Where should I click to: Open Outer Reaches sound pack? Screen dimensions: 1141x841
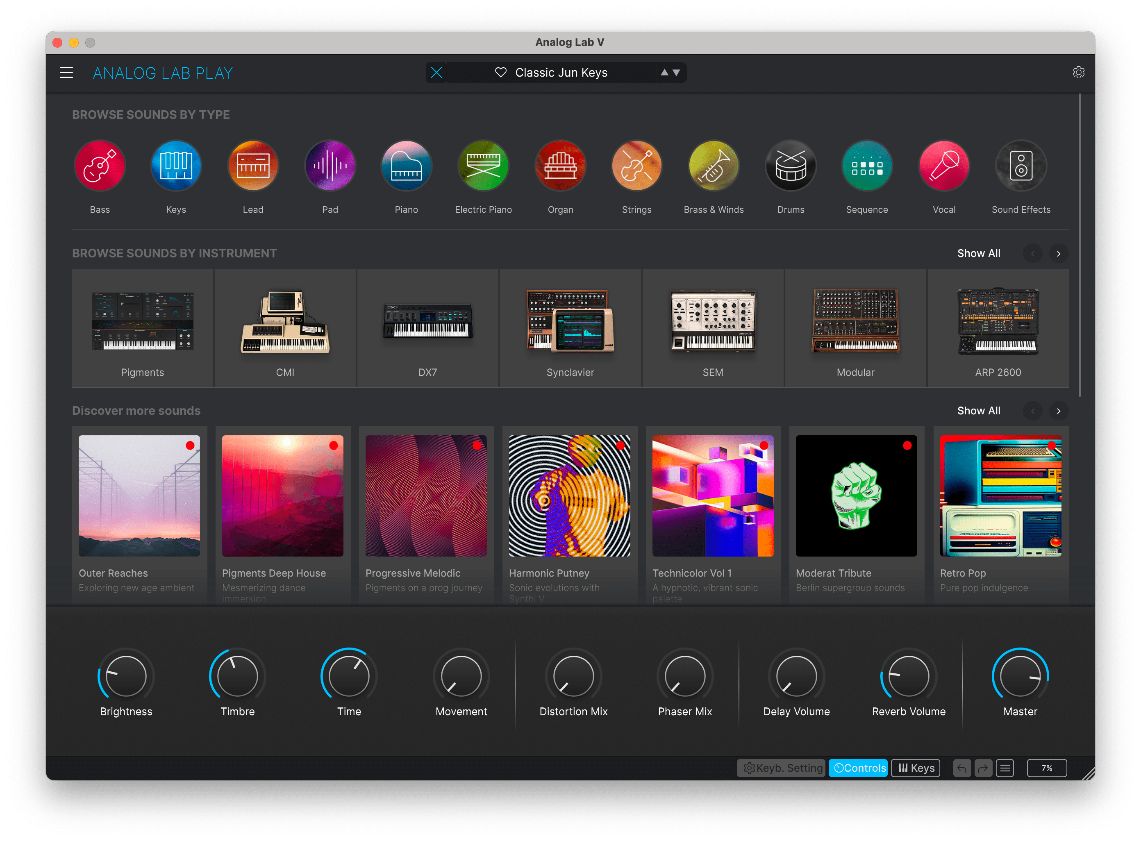coord(139,515)
